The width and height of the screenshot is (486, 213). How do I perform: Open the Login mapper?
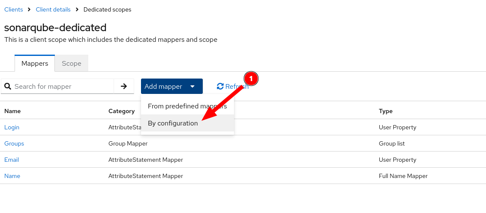click(12, 127)
